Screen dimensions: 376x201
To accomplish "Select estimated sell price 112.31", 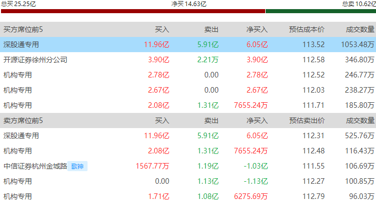I will coord(313,136).
